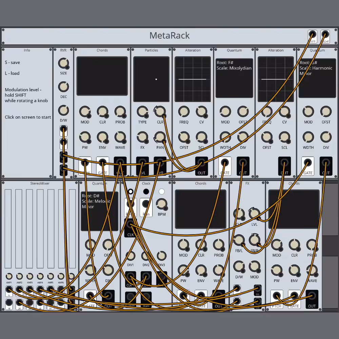Adjust the RVR D/W knob
339x339 pixels.
pyautogui.click(x=63, y=110)
